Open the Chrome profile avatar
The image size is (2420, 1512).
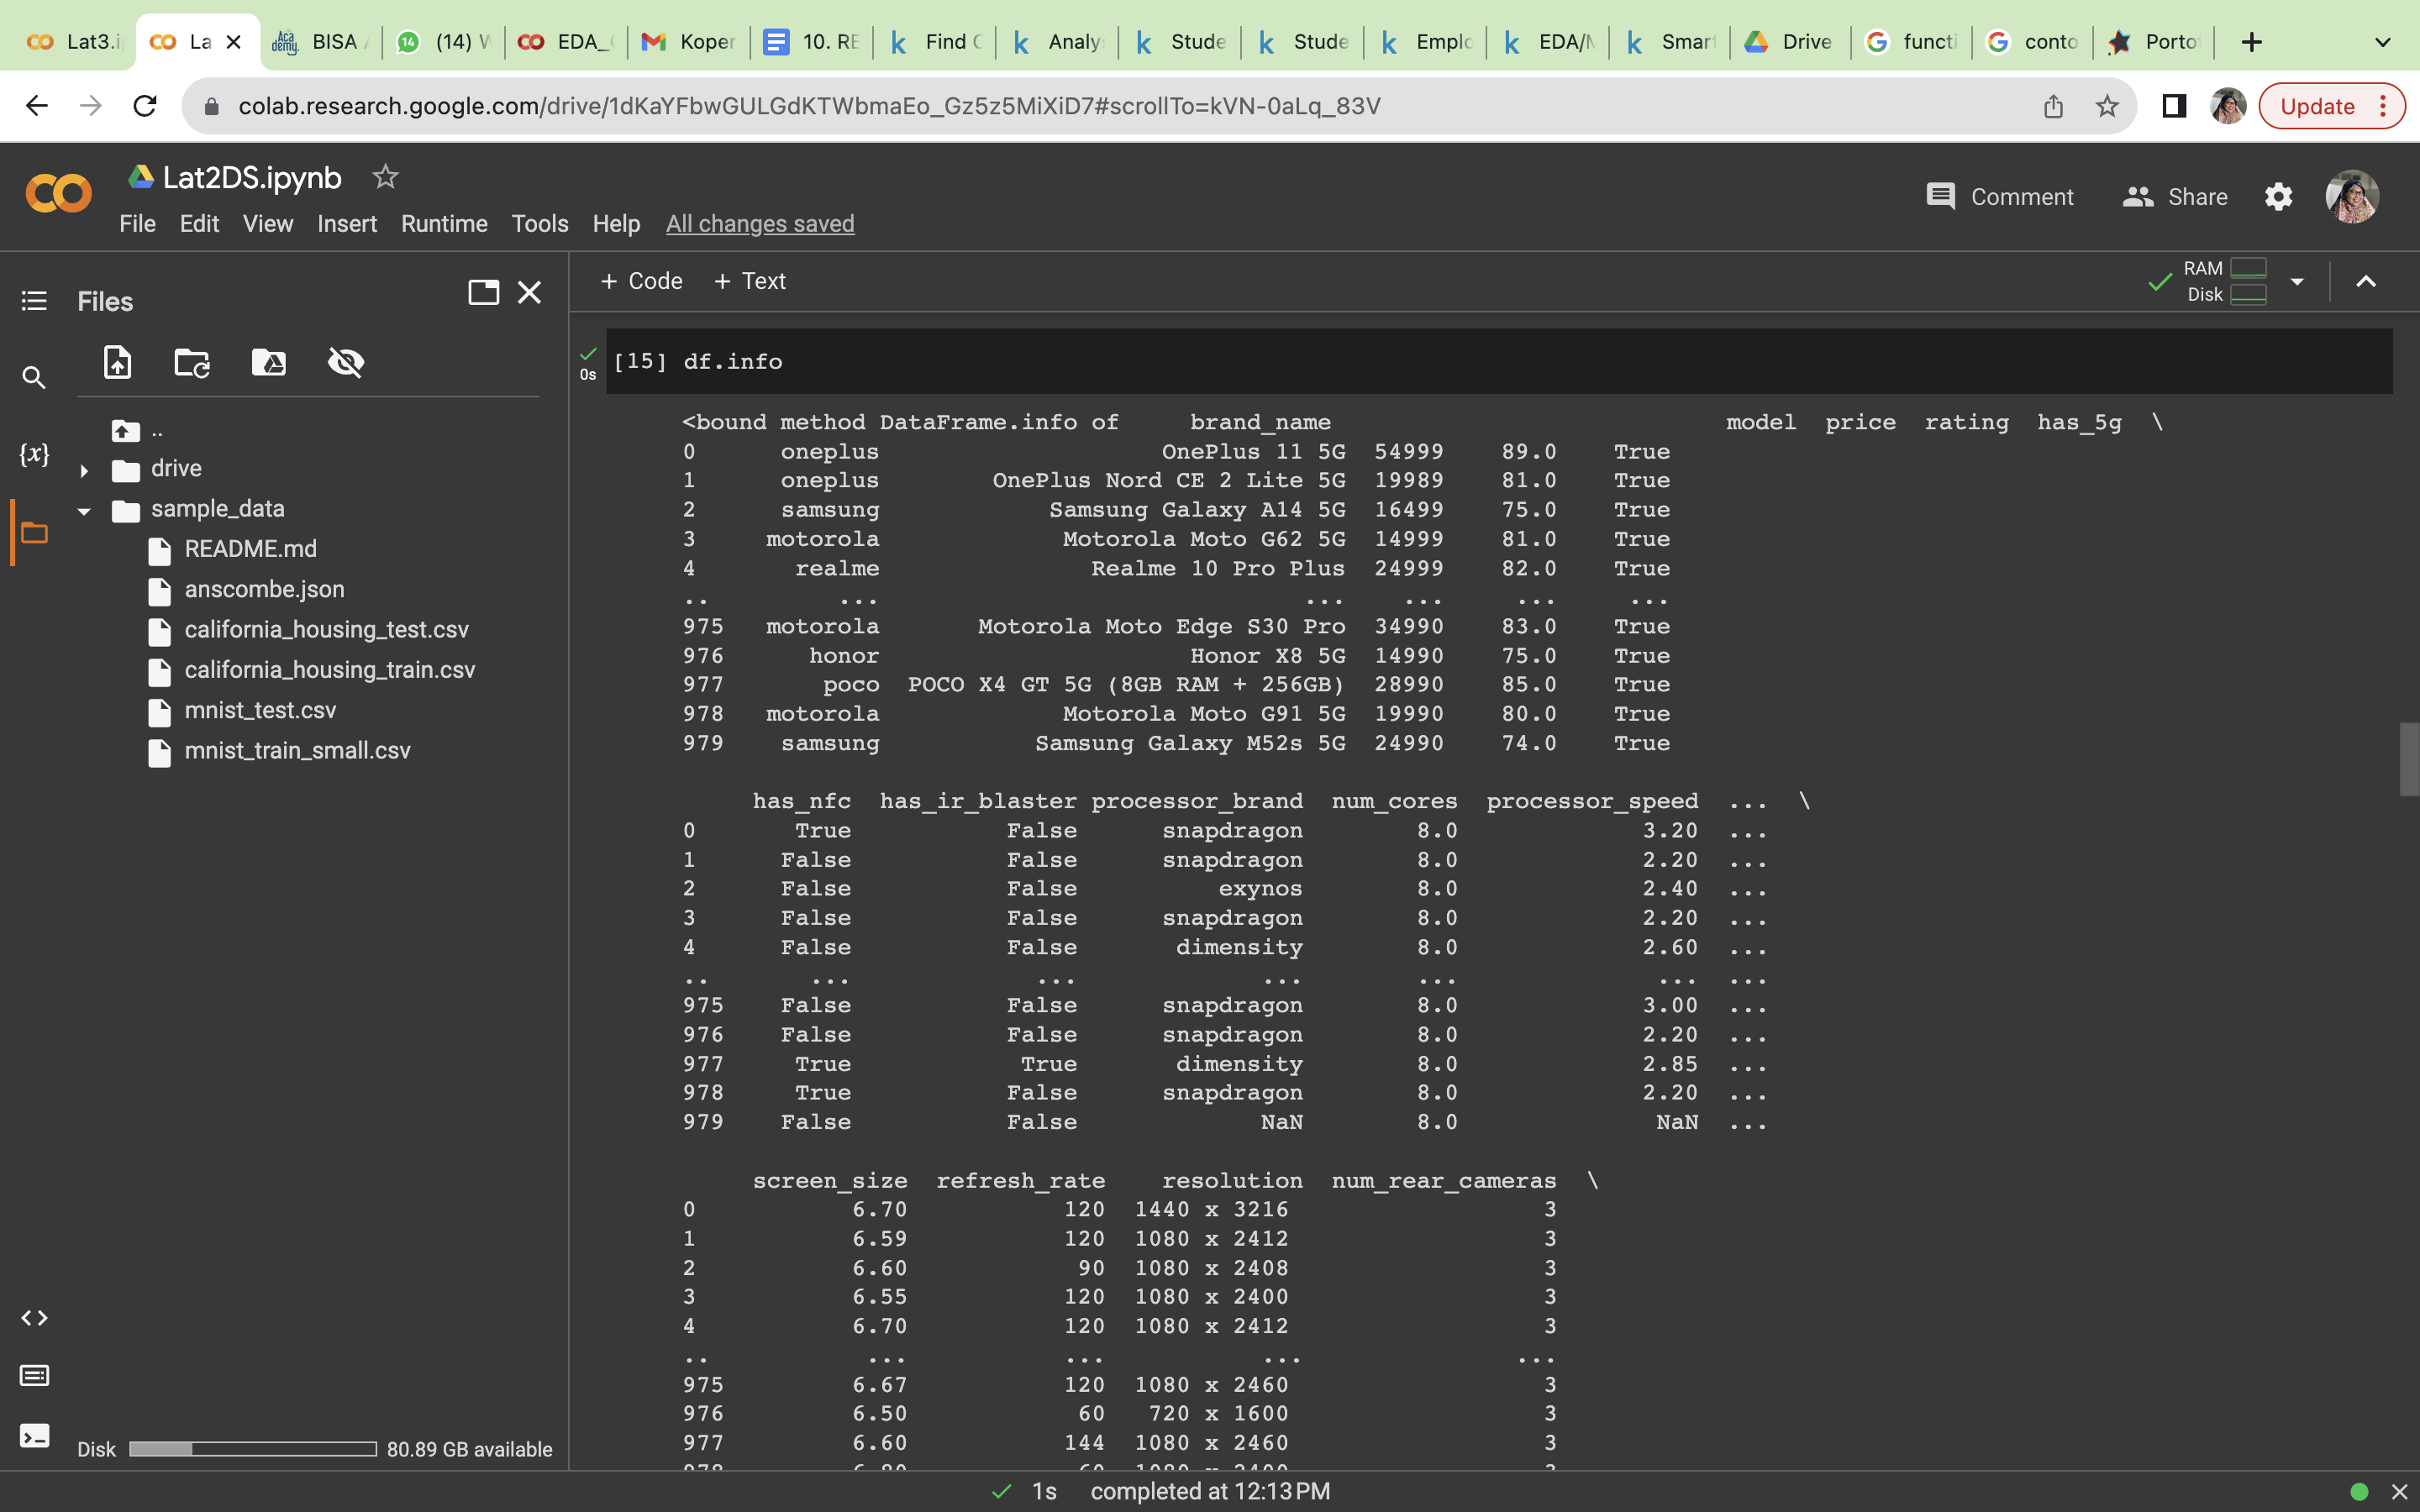(x=2228, y=106)
